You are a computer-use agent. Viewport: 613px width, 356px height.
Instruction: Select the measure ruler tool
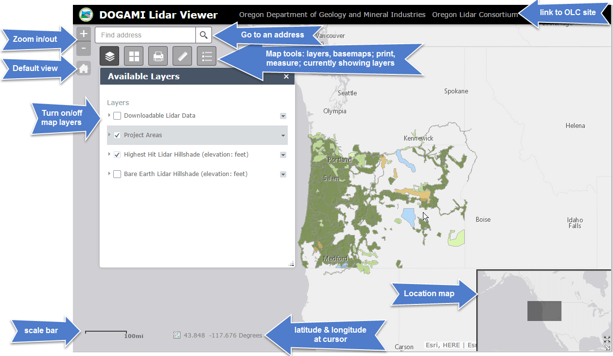pos(182,56)
